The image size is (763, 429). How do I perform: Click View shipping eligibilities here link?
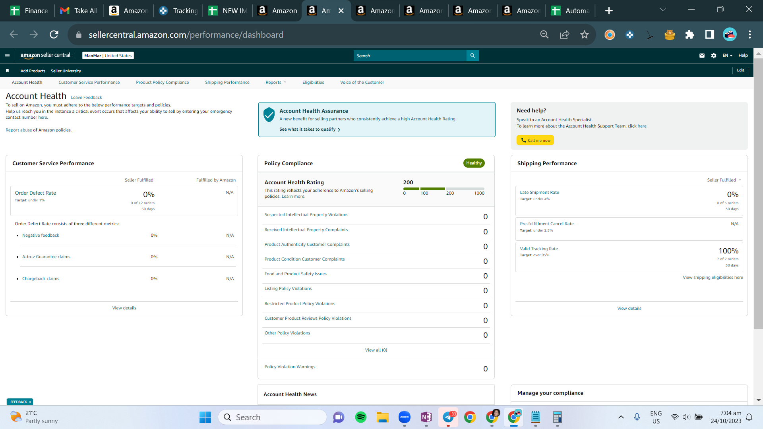pos(713,277)
